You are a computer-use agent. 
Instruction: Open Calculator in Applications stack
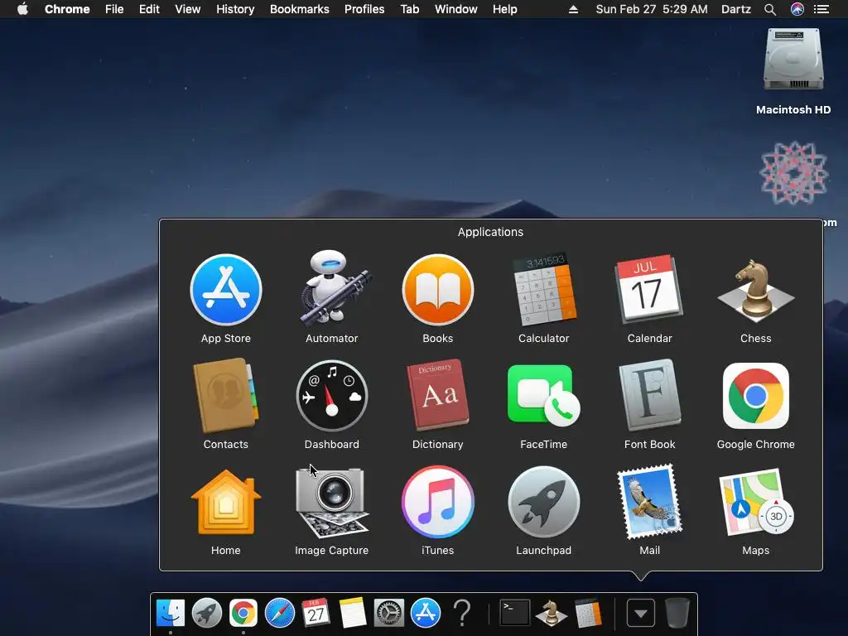point(544,290)
